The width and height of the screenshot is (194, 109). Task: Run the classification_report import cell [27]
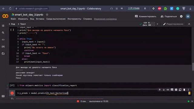12,85
